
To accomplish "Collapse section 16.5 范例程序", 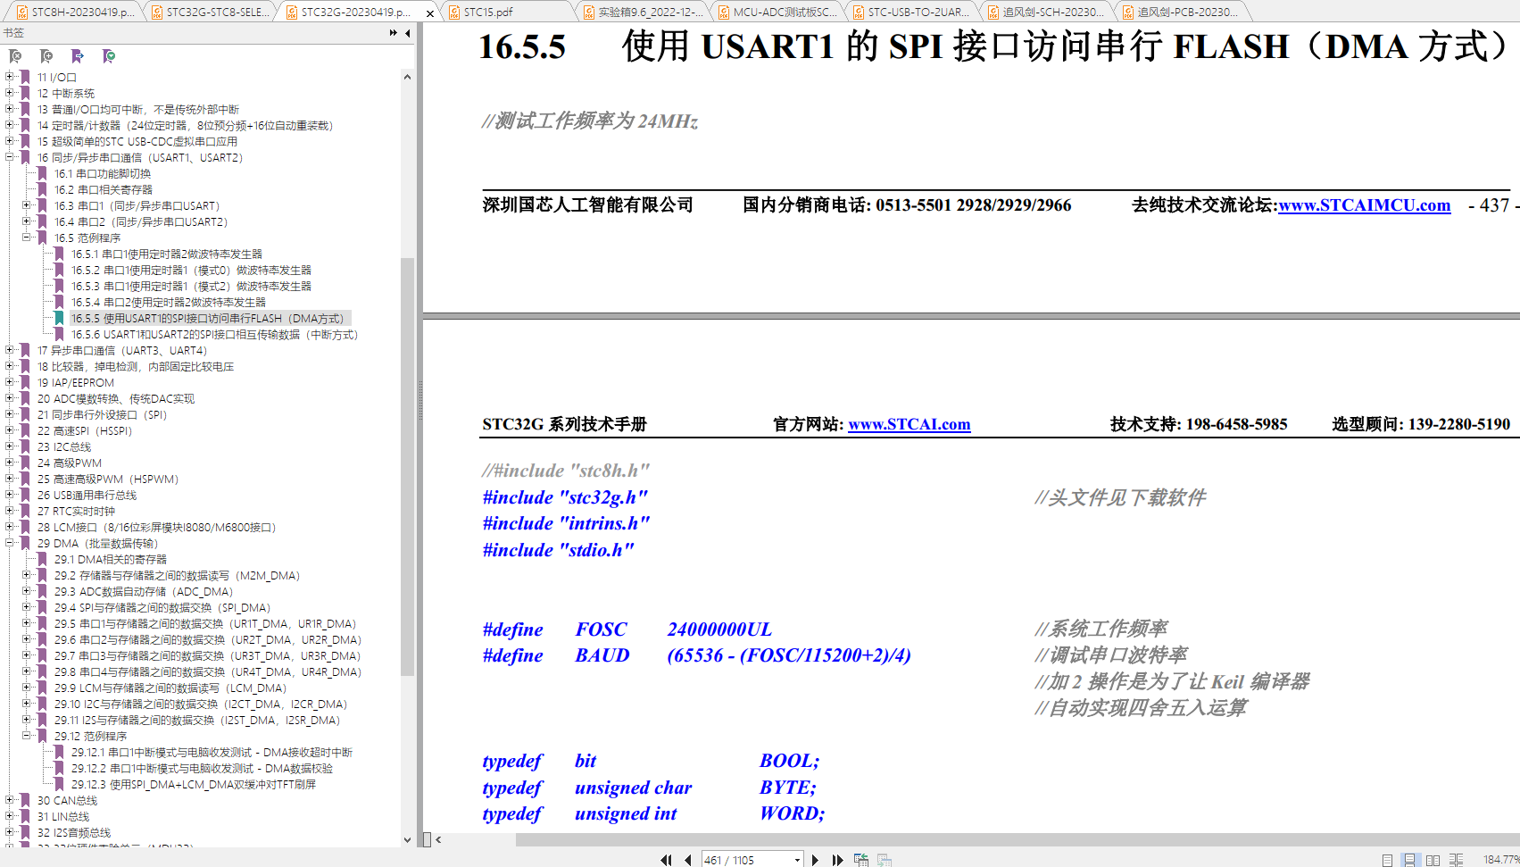I will (27, 238).
